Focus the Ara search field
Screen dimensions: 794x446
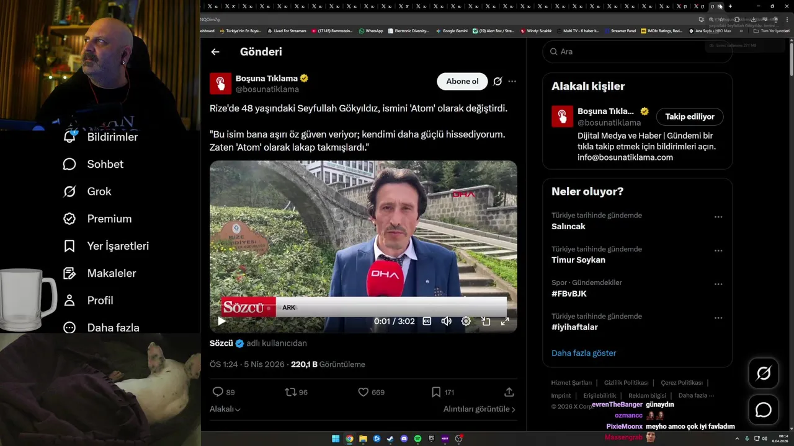click(638, 51)
